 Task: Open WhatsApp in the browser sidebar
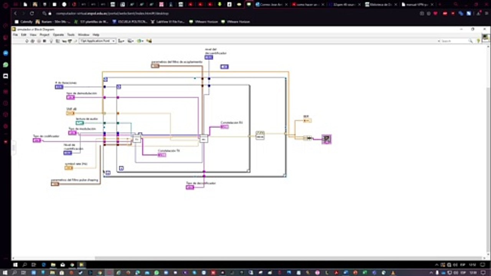pyautogui.click(x=5, y=65)
